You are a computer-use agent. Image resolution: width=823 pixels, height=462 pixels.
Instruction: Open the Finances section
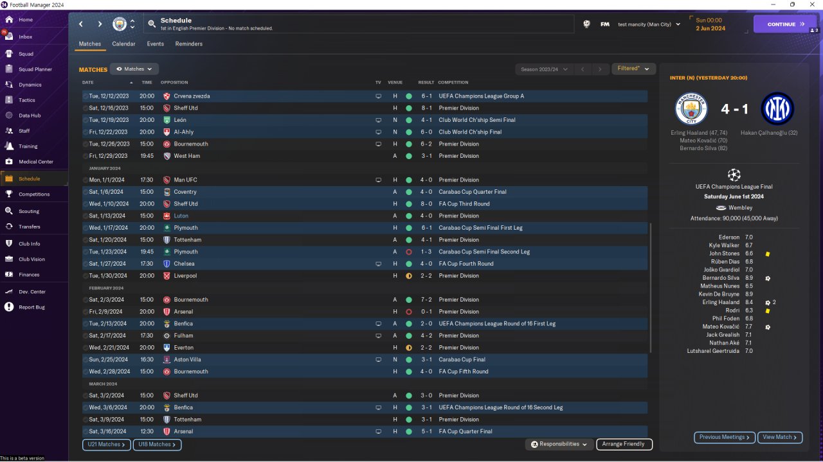[29, 275]
